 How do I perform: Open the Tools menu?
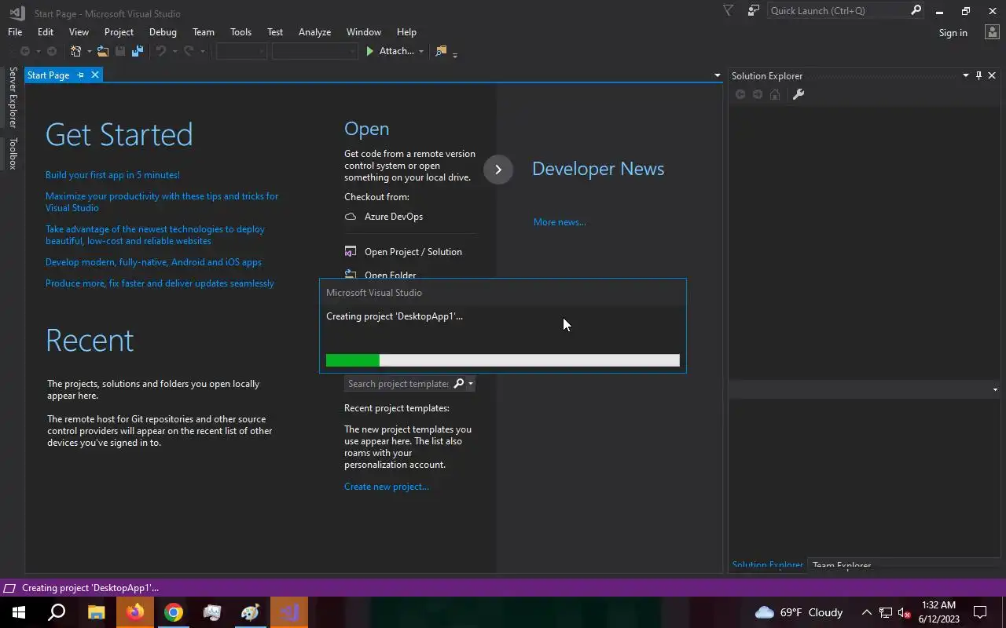tap(240, 32)
